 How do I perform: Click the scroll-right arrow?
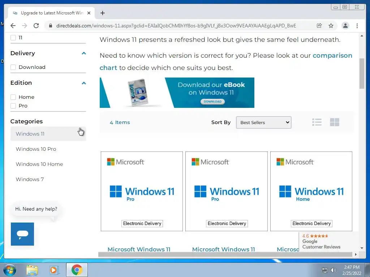point(356,254)
